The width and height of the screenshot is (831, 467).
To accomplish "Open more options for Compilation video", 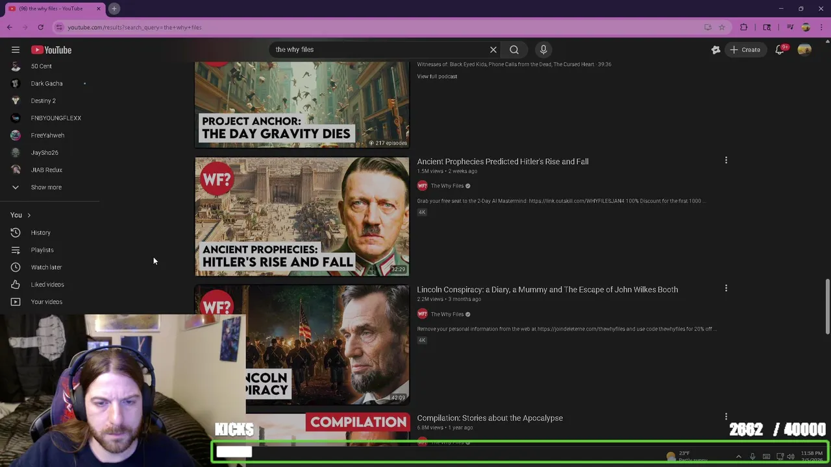I will click(x=726, y=416).
